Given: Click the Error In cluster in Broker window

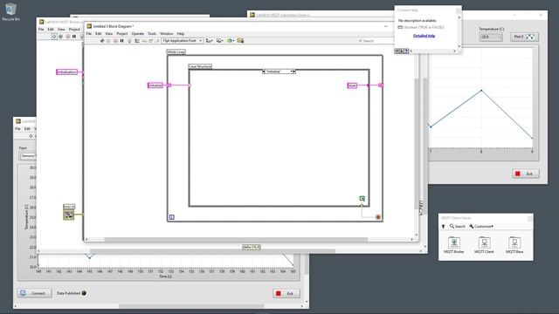Looking at the screenshot, I should pos(69,215).
